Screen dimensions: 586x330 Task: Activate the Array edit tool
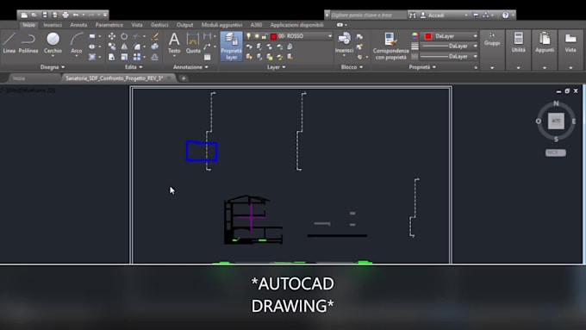pyautogui.click(x=137, y=57)
